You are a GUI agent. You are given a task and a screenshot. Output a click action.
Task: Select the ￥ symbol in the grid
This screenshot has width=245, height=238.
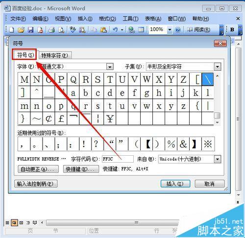(x=110, y=119)
